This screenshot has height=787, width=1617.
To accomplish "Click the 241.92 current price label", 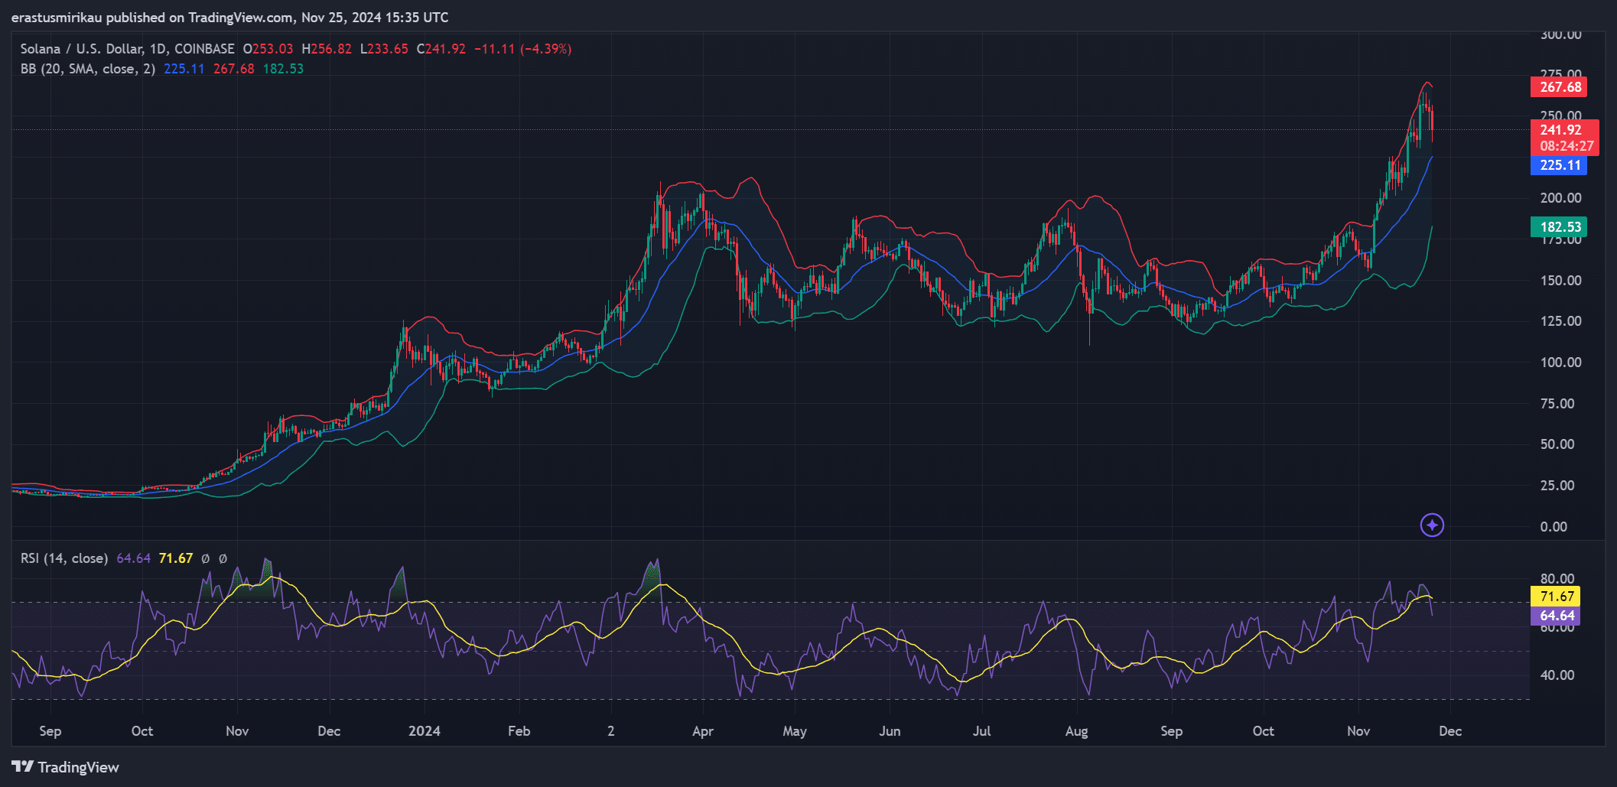I will coord(1560,130).
